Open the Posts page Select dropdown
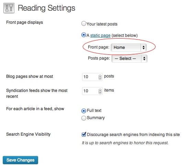 [129, 59]
